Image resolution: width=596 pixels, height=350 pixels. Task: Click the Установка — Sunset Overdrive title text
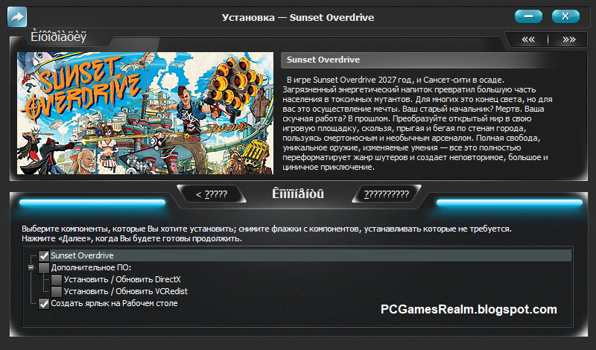(298, 17)
